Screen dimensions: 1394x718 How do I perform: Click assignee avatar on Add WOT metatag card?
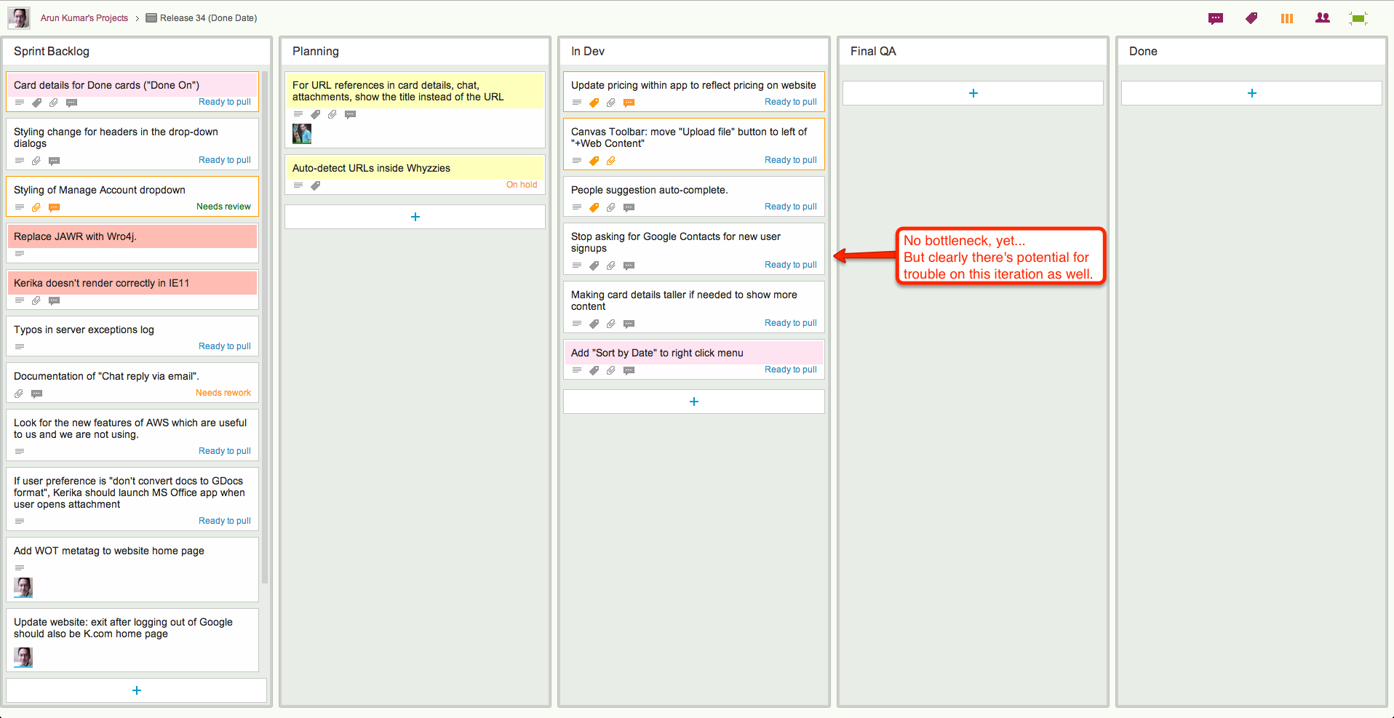(23, 587)
